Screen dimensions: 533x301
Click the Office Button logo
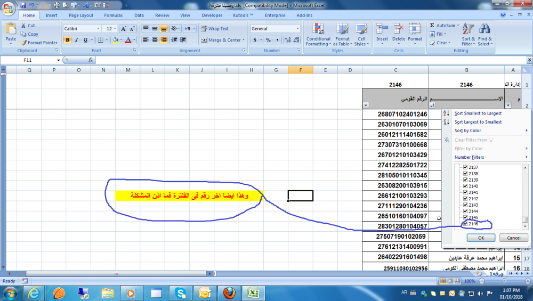click(x=8, y=8)
